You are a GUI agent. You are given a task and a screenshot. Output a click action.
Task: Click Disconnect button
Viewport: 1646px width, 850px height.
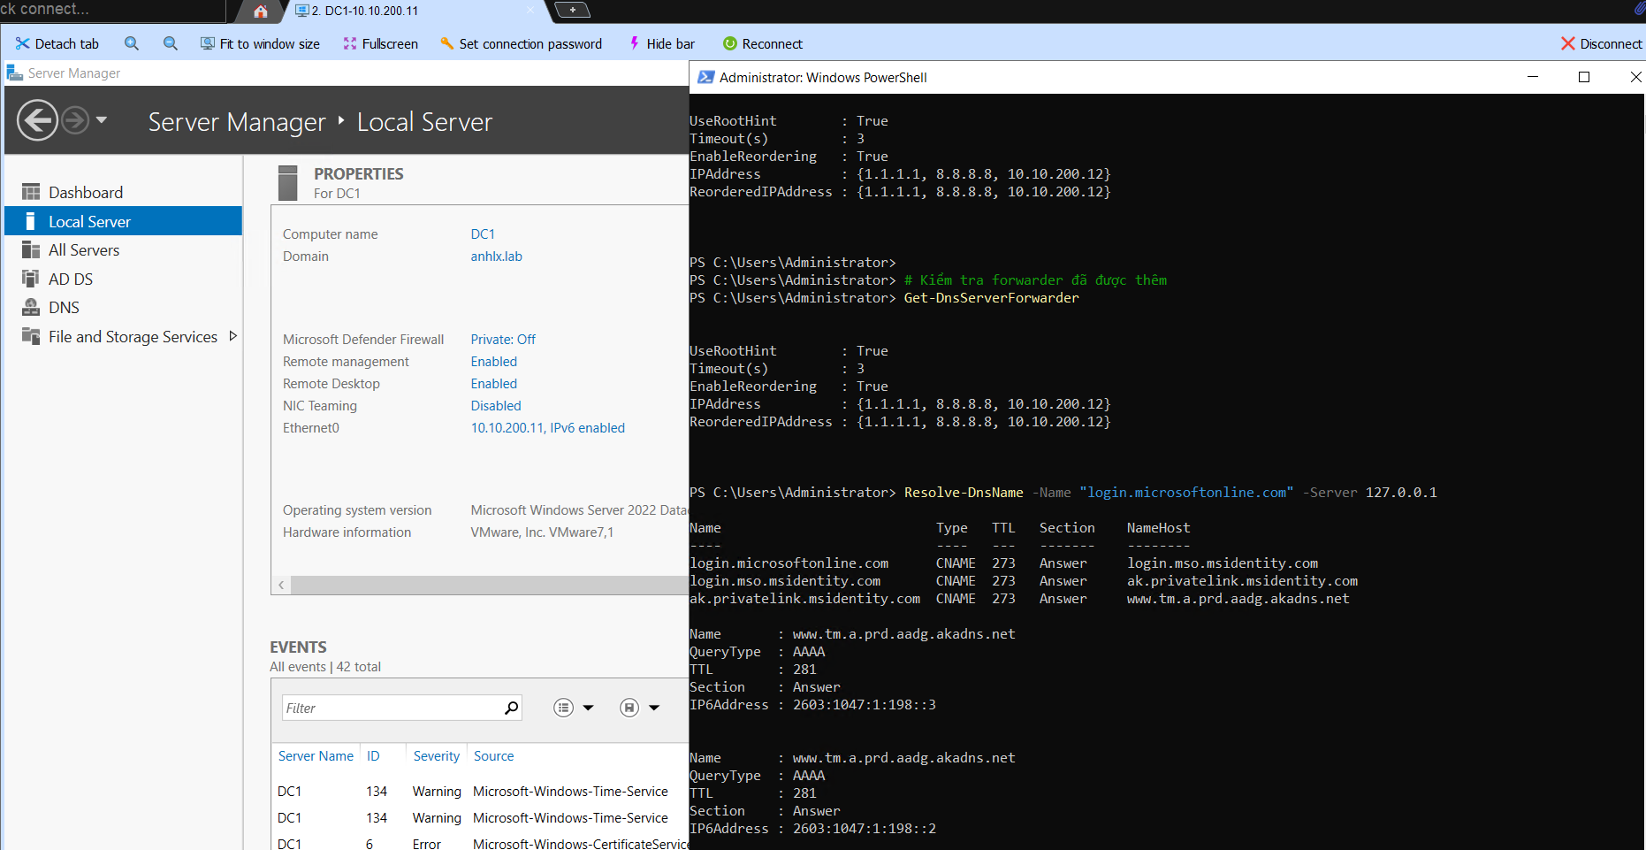[x=1601, y=43]
